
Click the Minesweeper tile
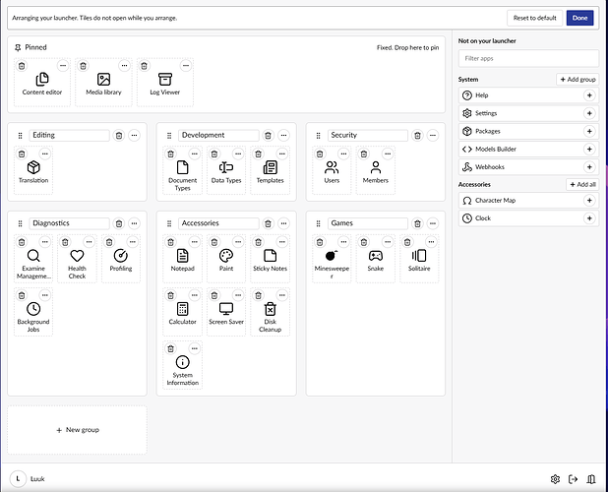coord(332,259)
